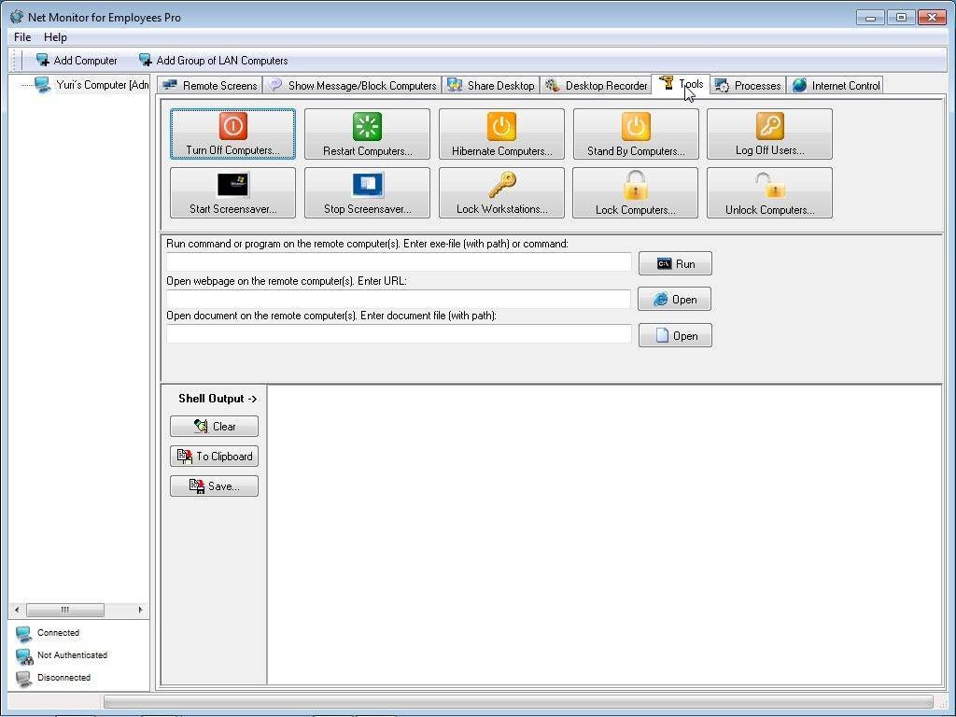Open the Processes tab
Screen dimensions: 956x717
tap(748, 85)
